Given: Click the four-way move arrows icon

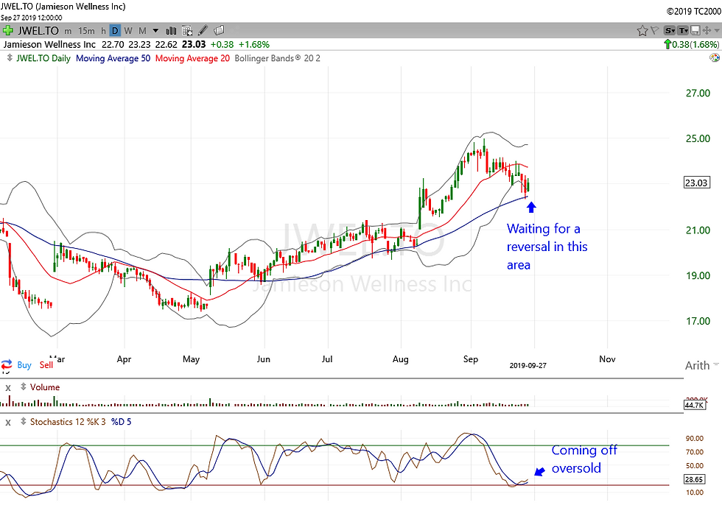Looking at the screenshot, I should pos(707,31).
